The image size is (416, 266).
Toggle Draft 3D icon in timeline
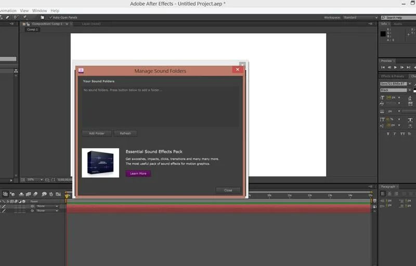tap(12, 194)
